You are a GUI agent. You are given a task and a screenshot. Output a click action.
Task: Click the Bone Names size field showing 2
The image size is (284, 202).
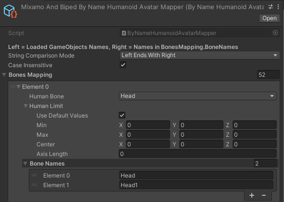pyautogui.click(x=265, y=163)
